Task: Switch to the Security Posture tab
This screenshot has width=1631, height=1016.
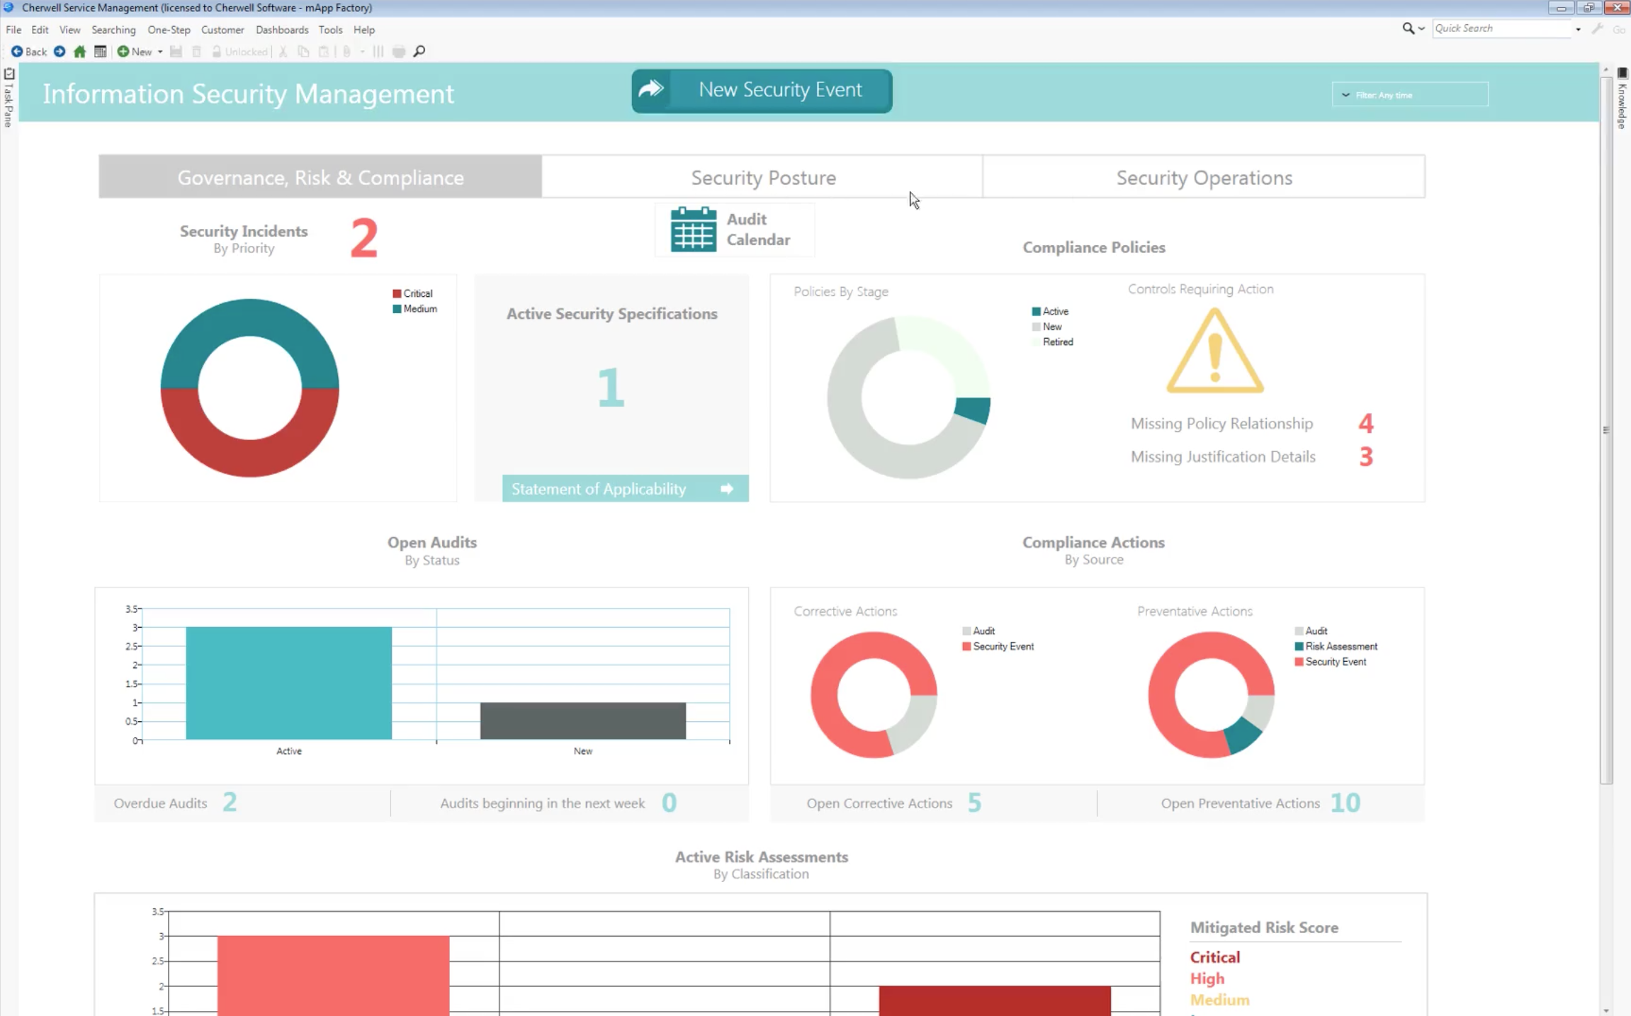Action: pyautogui.click(x=762, y=176)
